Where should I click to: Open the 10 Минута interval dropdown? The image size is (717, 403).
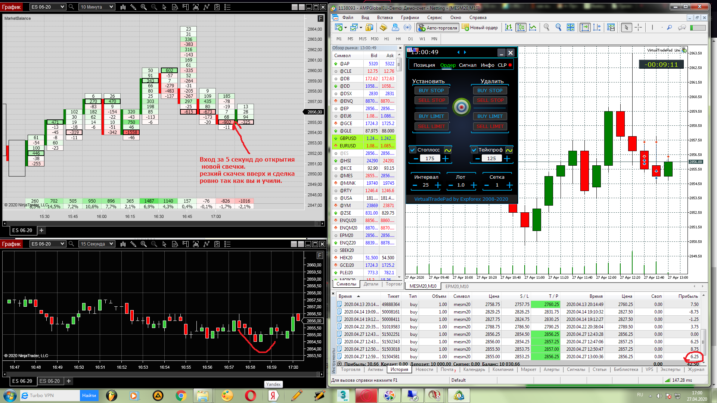coord(111,7)
